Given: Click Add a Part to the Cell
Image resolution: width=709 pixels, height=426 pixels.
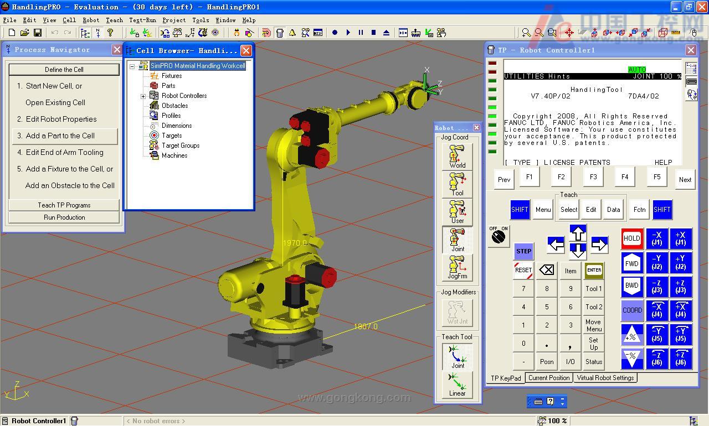Looking at the screenshot, I should click(64, 136).
